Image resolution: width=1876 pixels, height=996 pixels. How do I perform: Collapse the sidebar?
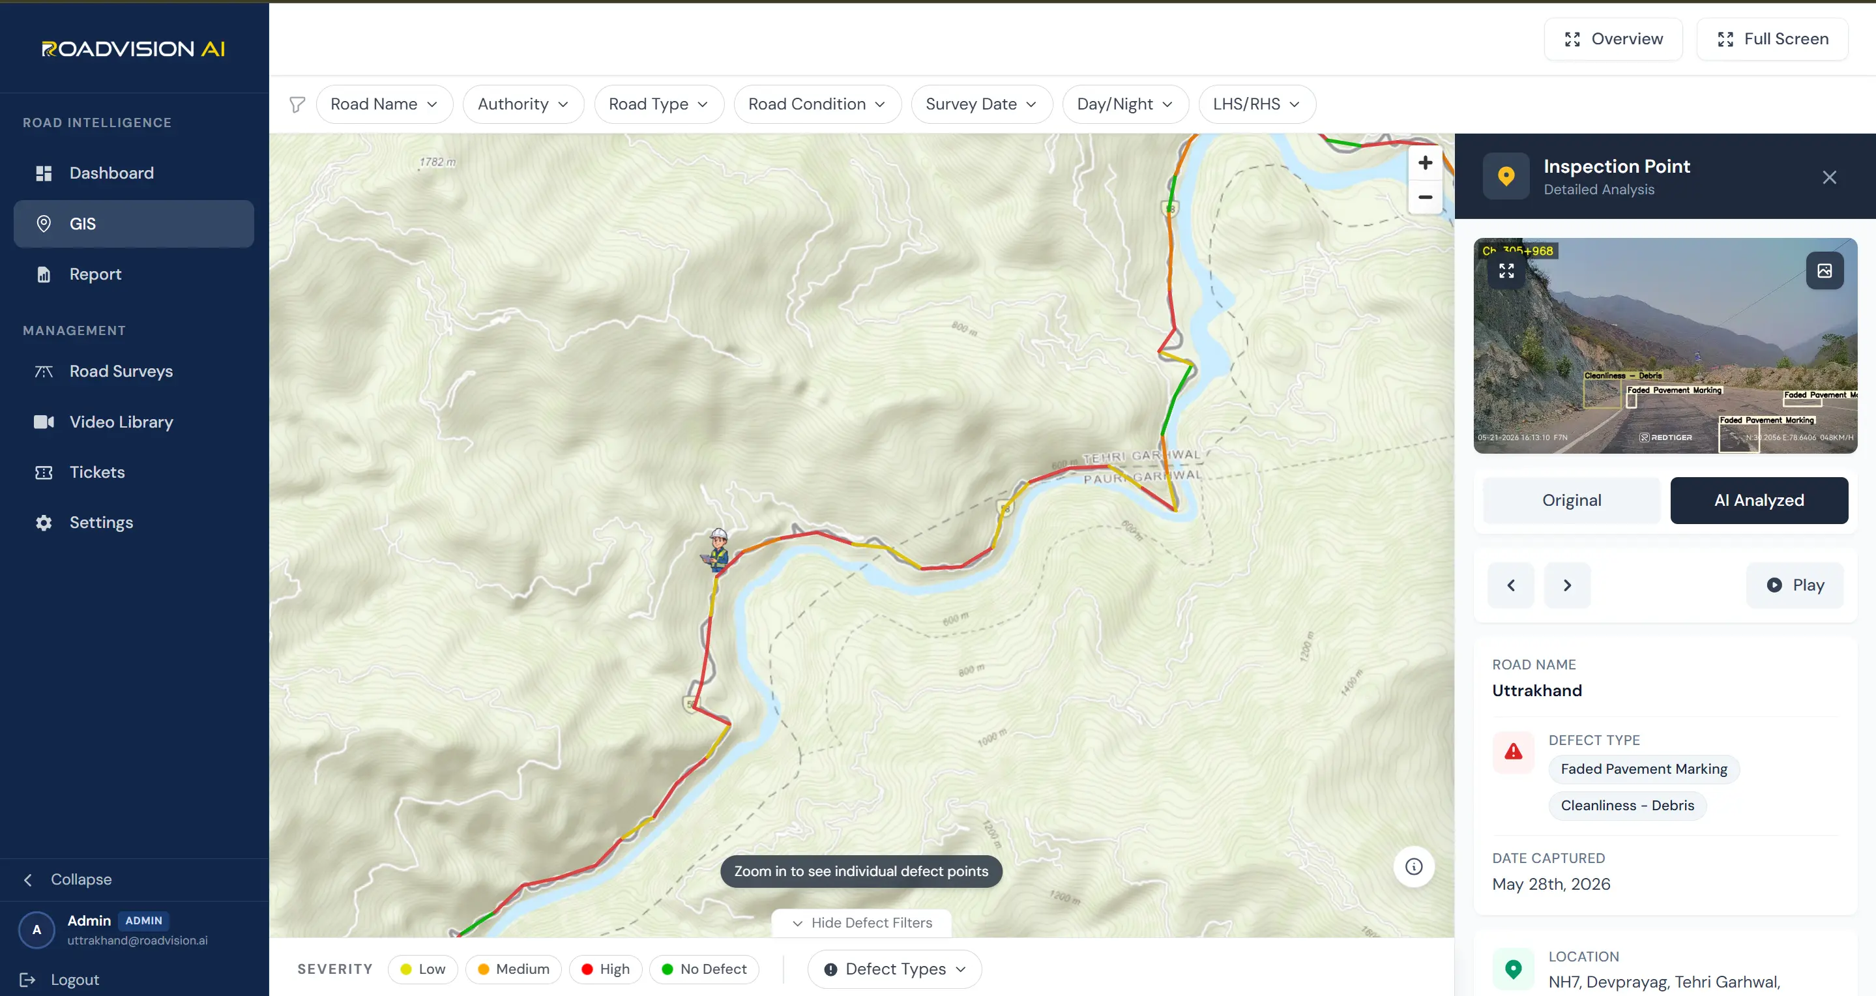[67, 879]
